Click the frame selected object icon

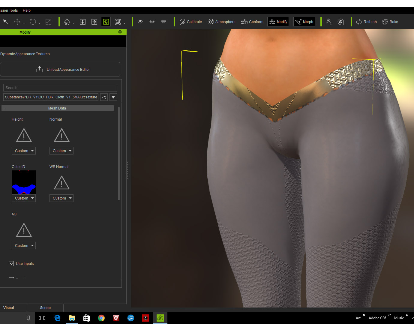(118, 22)
